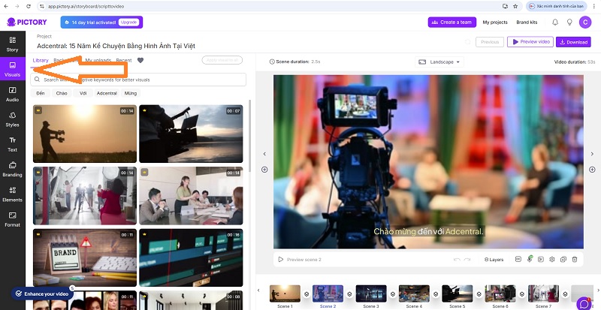Click the split scene icon in toolbar
This screenshot has width=601, height=310.
[541, 260]
